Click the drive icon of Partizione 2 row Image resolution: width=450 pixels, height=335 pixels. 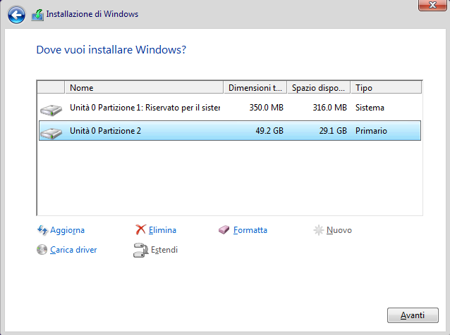coord(51,132)
